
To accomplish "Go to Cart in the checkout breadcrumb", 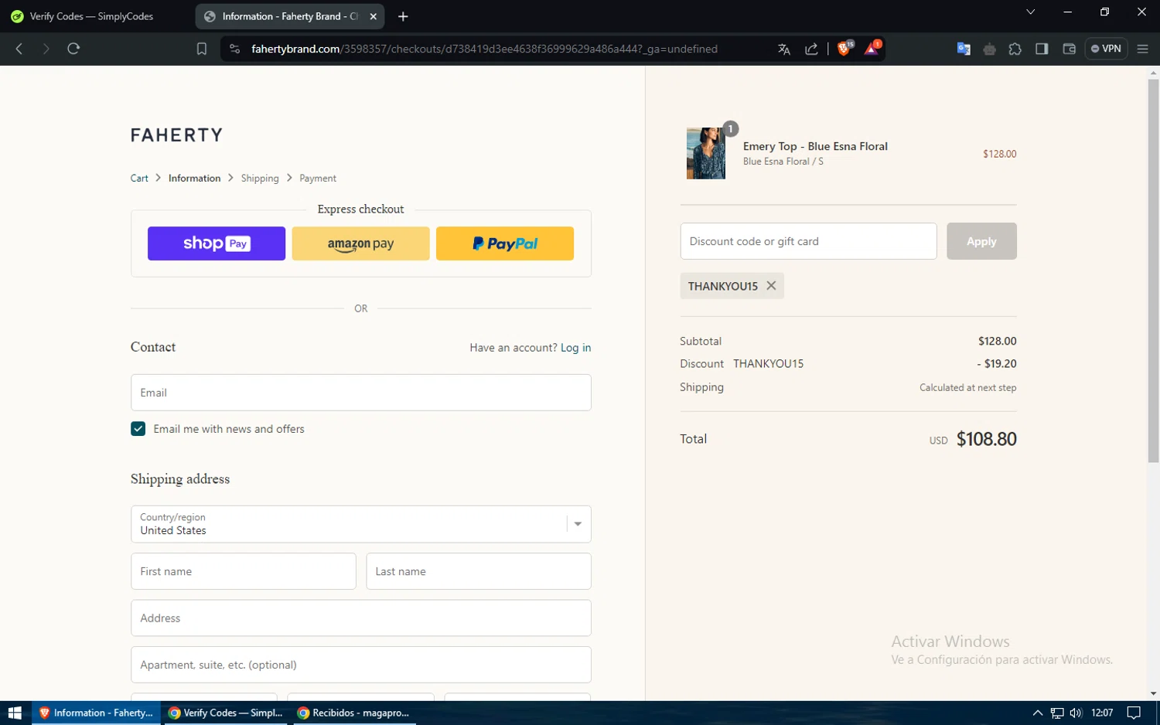I will [x=139, y=179].
